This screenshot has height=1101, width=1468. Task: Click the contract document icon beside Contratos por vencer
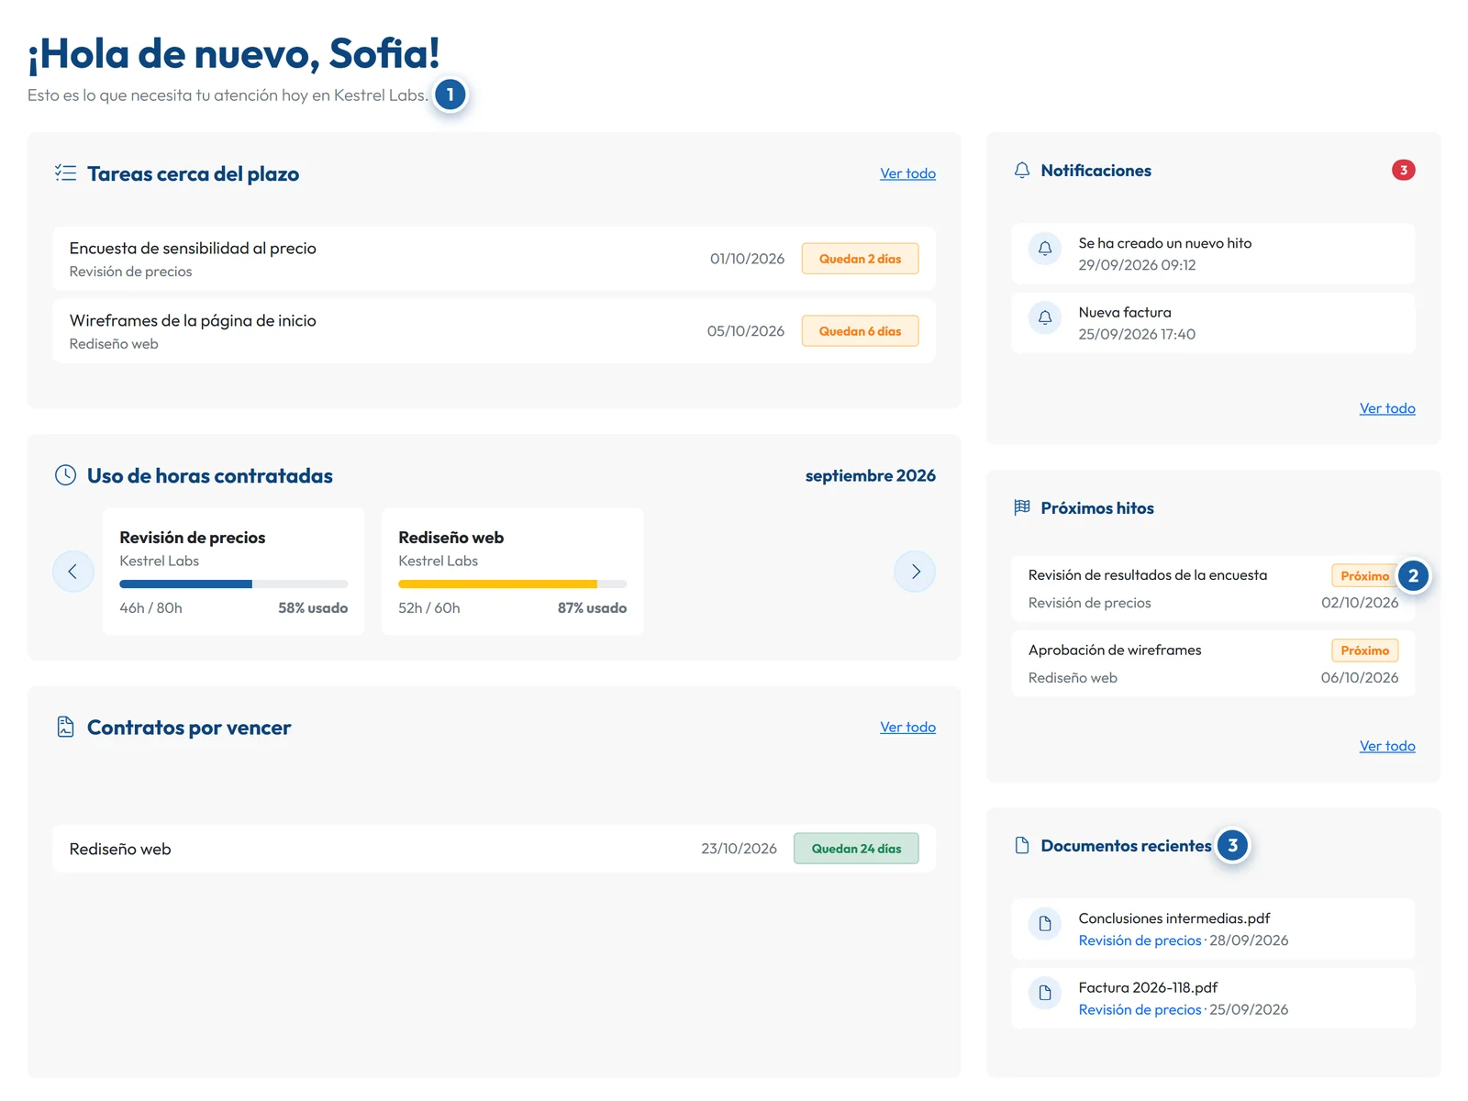[65, 727]
